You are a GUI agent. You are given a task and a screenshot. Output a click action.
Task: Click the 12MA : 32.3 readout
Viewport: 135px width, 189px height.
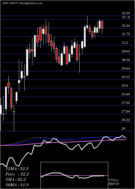tap(17, 169)
